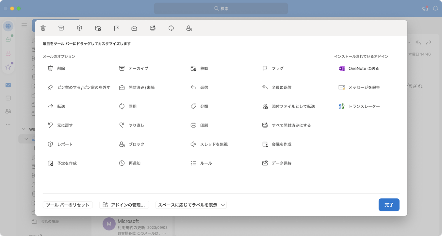This screenshot has width=442, height=236.
Task: Select the ルール list option
Action: pos(201,163)
